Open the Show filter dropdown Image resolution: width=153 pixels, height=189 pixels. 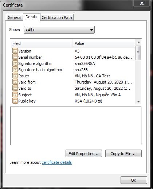[59, 30]
